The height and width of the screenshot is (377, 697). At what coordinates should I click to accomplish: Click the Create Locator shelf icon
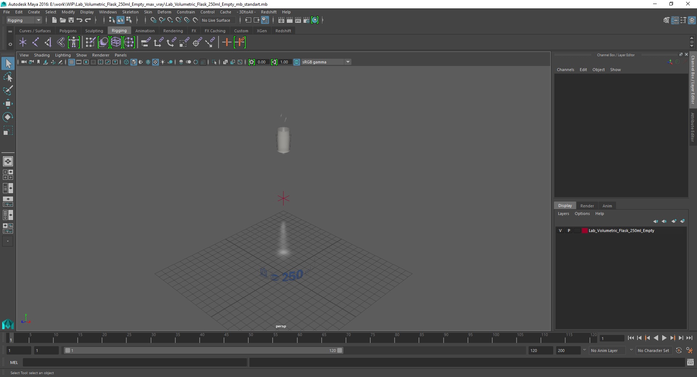pos(23,42)
